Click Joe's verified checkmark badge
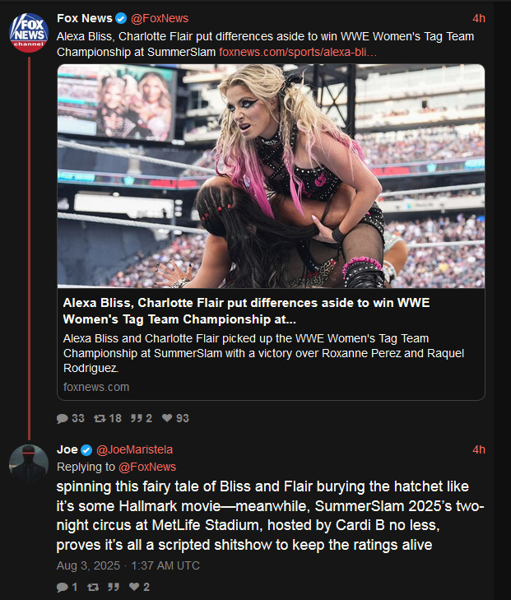This screenshot has width=511, height=600. pyautogui.click(x=86, y=450)
